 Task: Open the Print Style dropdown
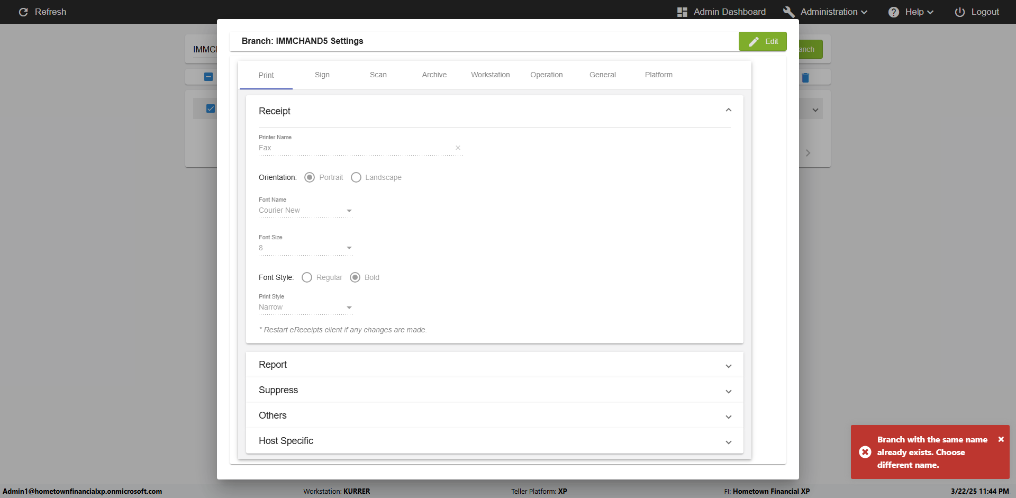(x=305, y=307)
